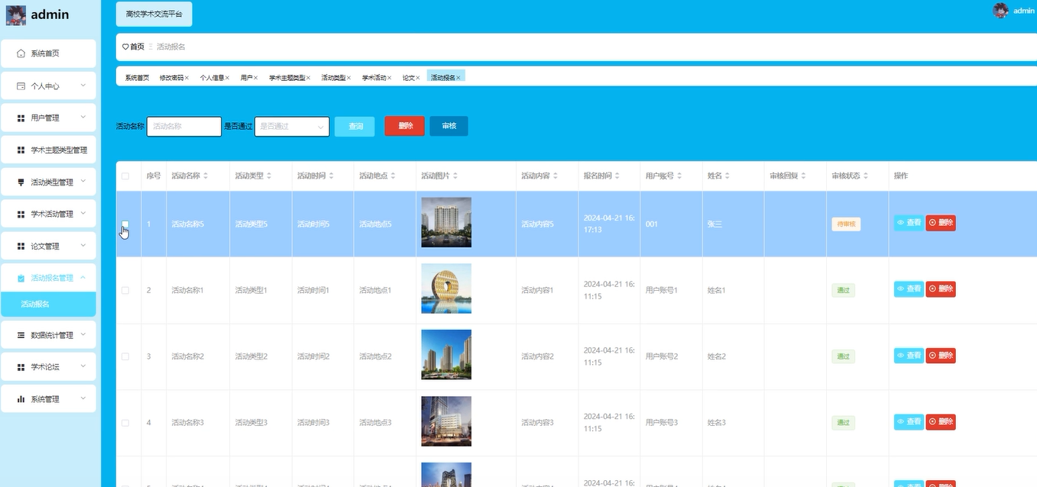The image size is (1037, 487).
Task: Click the admin avatar in sidebar header
Action: point(16,15)
